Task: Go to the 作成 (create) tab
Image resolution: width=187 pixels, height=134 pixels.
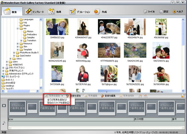Action: click(x=101, y=12)
